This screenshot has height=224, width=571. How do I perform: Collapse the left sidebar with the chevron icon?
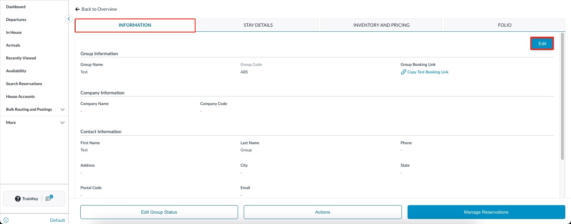click(69, 19)
